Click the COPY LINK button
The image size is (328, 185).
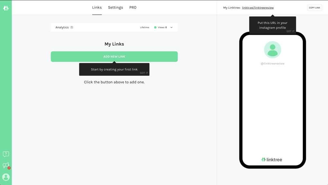(x=315, y=8)
